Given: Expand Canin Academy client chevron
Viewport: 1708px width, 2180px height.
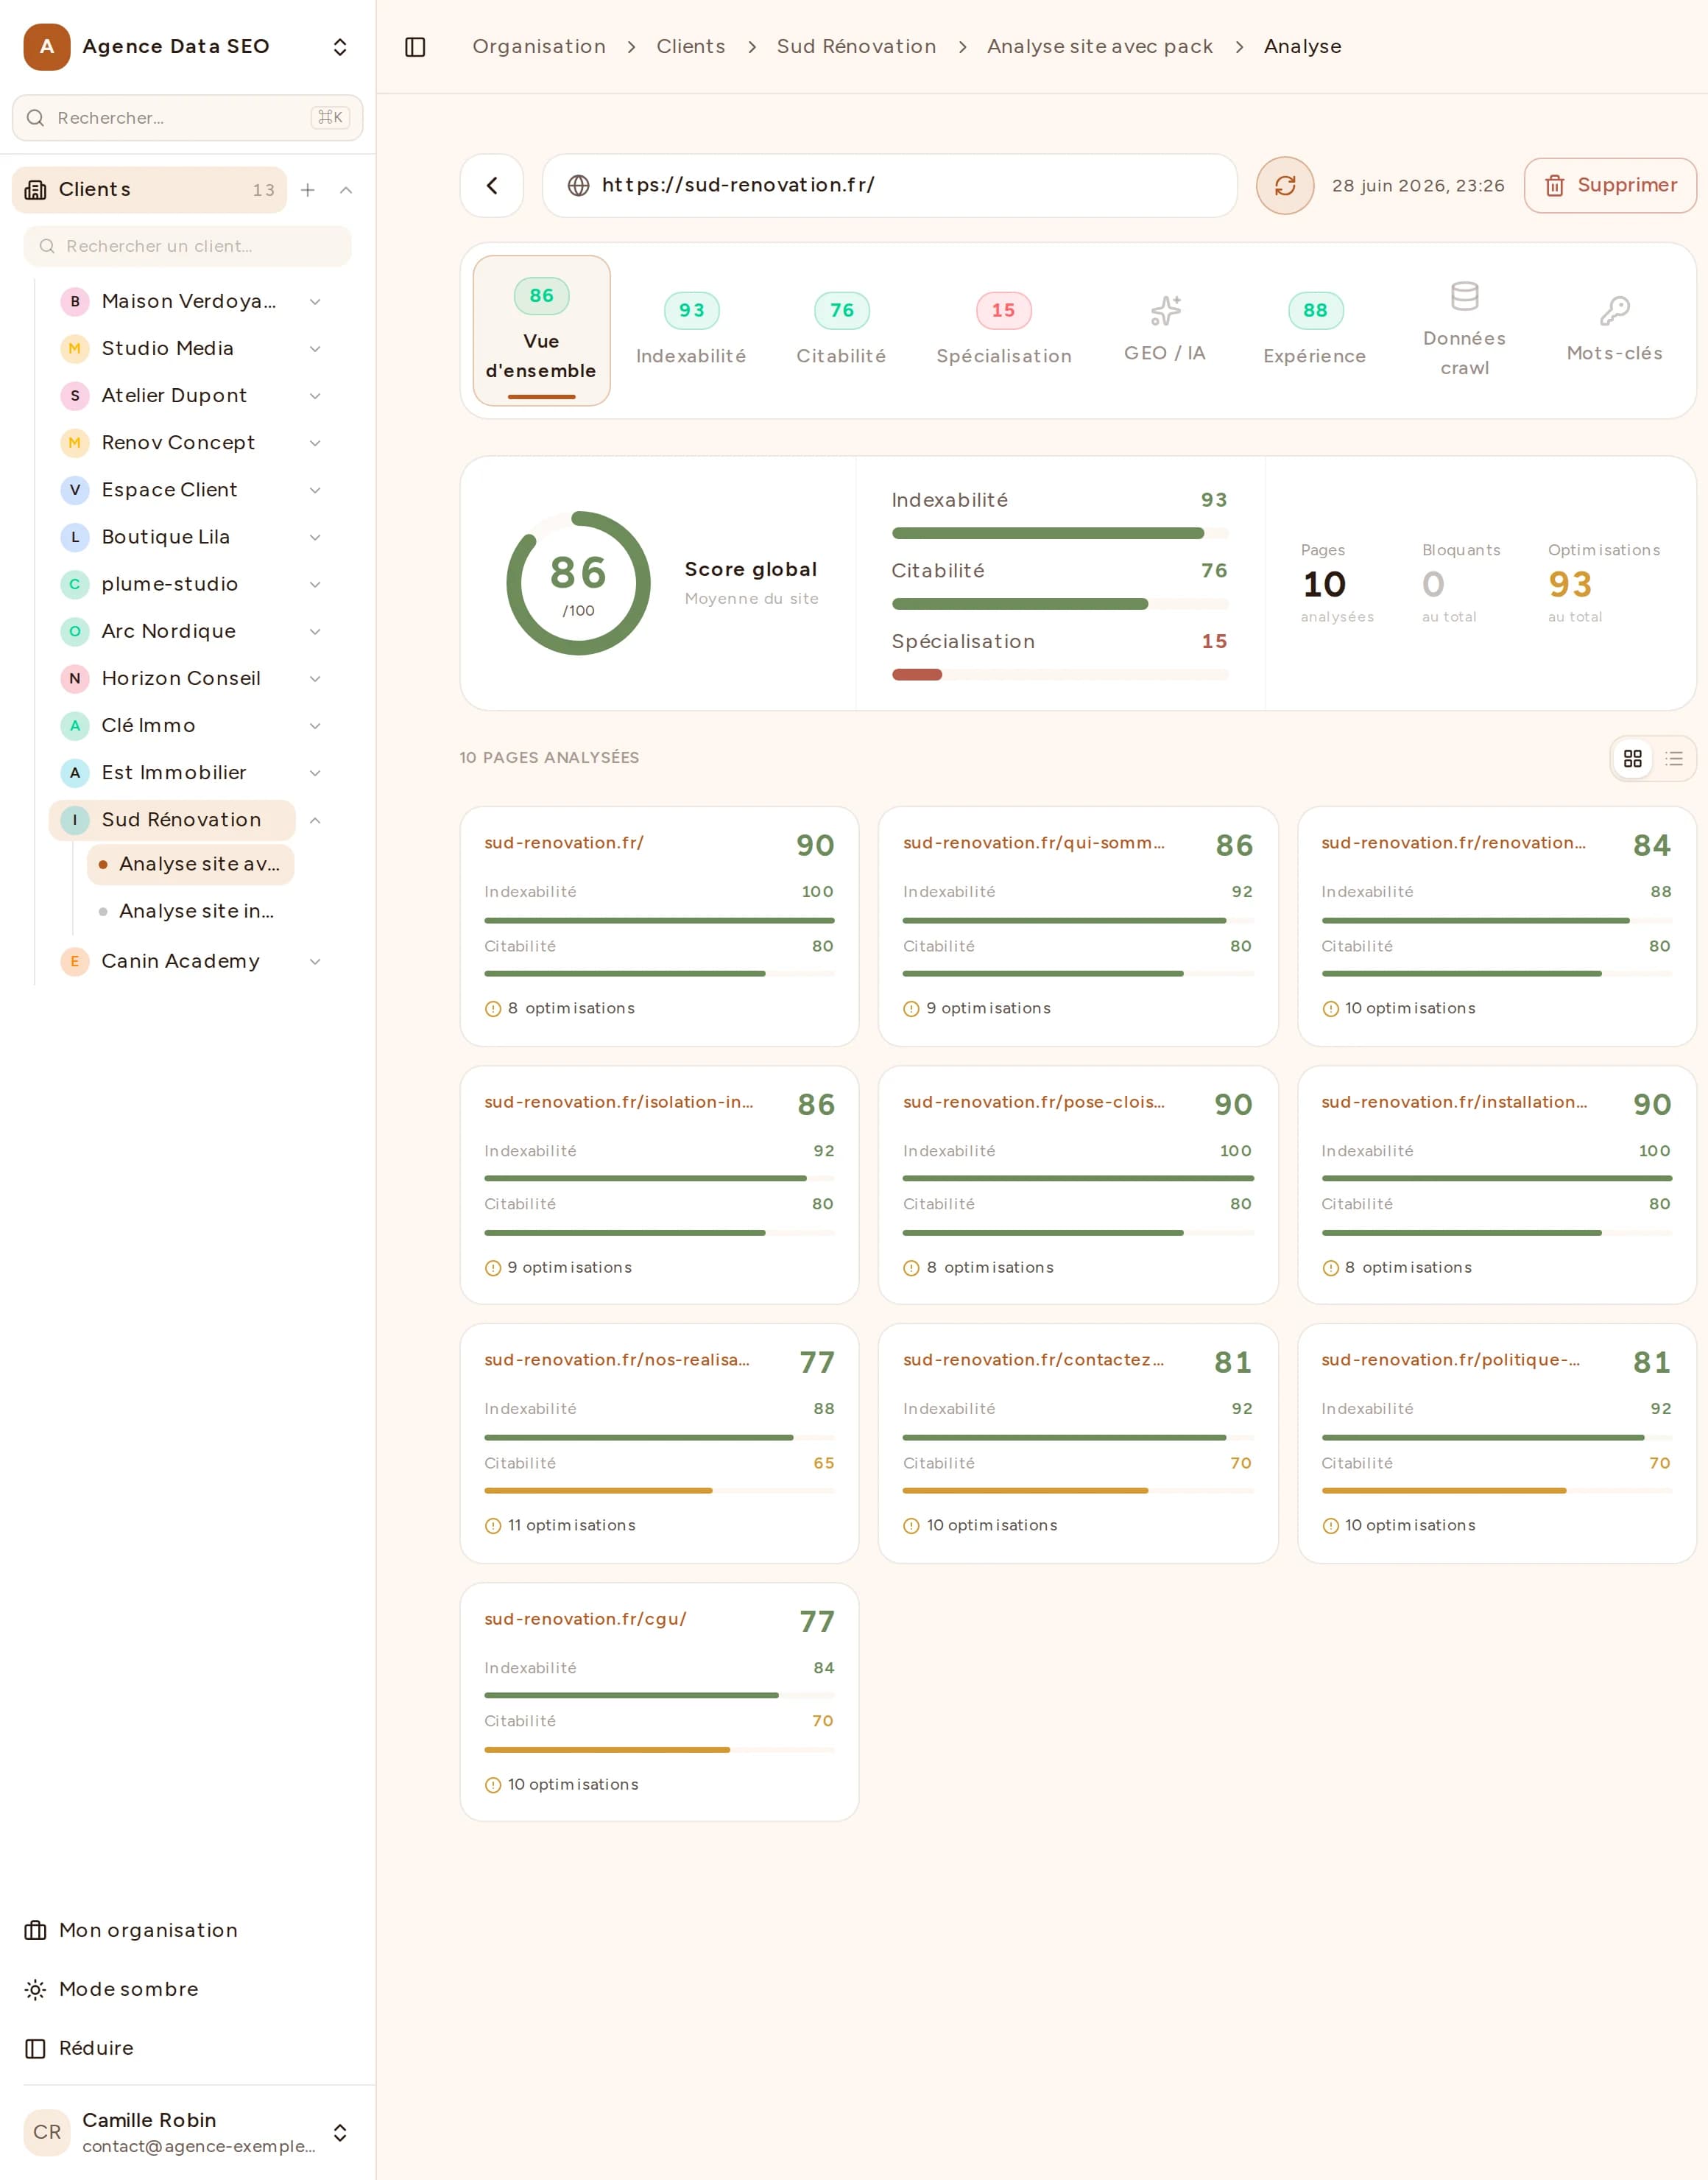Looking at the screenshot, I should [x=315, y=961].
